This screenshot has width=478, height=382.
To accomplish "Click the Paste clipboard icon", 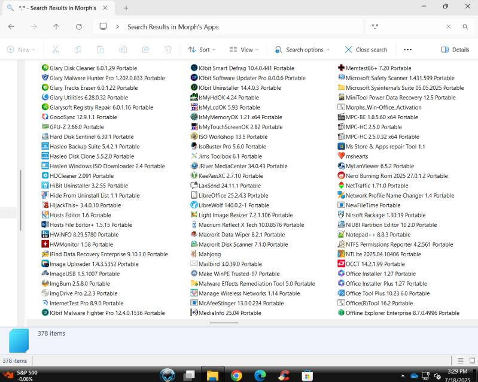I will 101,50.
